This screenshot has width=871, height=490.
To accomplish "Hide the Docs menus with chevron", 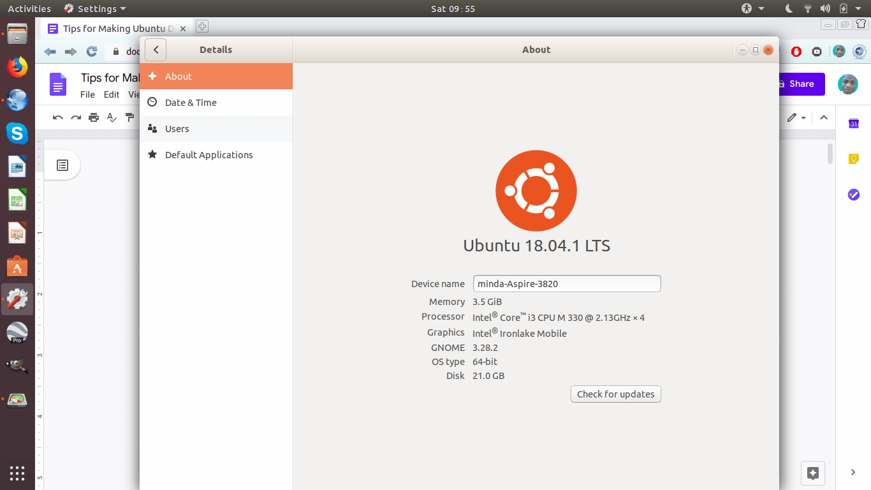I will [824, 117].
